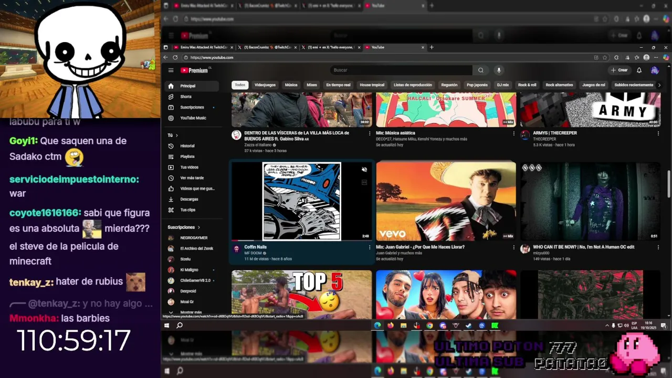The width and height of the screenshot is (672, 378).
Task: Open NEGROGAYMER channel subscription
Action: click(x=192, y=238)
